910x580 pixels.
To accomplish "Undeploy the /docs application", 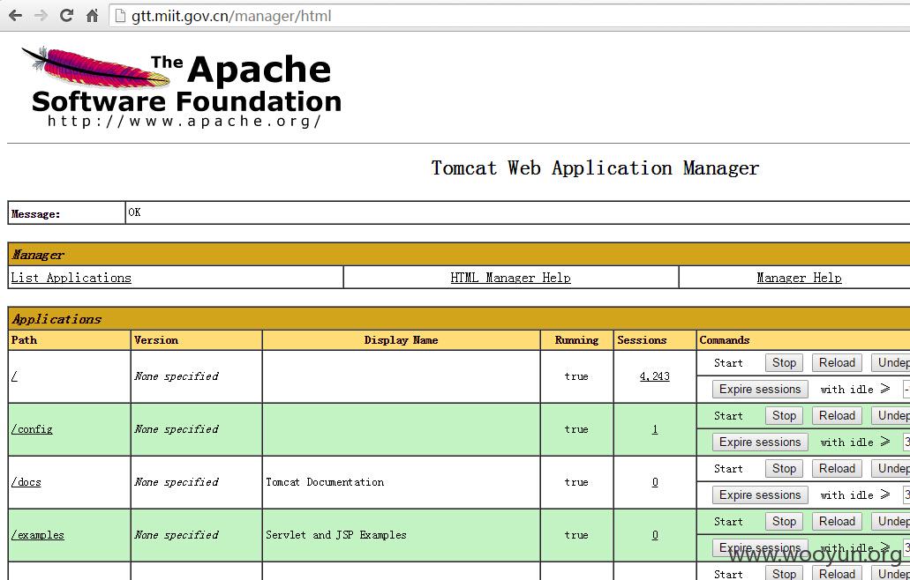I will point(891,468).
